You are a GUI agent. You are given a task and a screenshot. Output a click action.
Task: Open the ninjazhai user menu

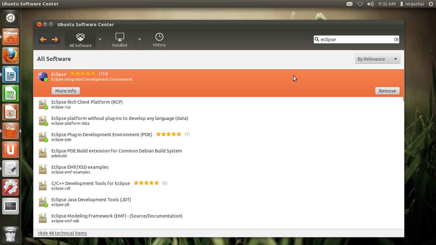pyautogui.click(x=412, y=4)
